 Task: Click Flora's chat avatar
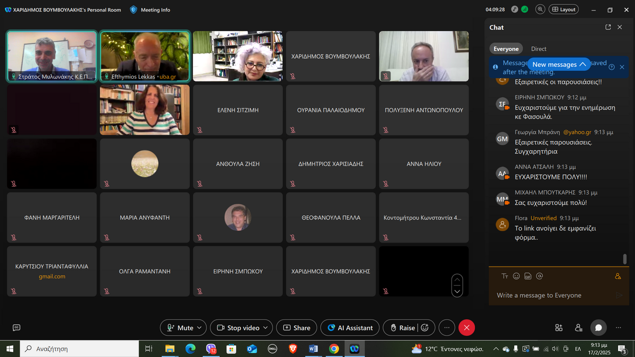(502, 224)
